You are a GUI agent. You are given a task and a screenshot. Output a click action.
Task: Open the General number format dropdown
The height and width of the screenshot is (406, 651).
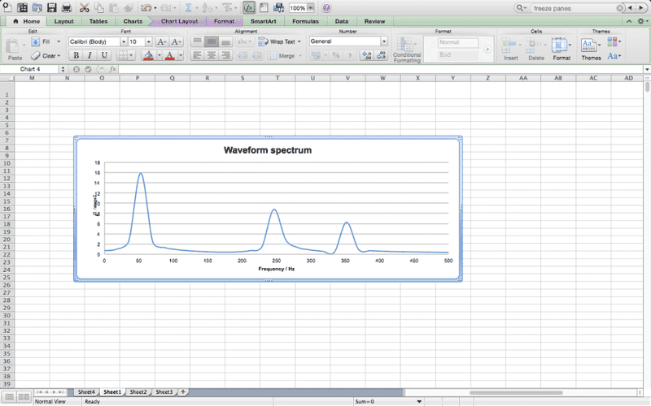(x=347, y=41)
